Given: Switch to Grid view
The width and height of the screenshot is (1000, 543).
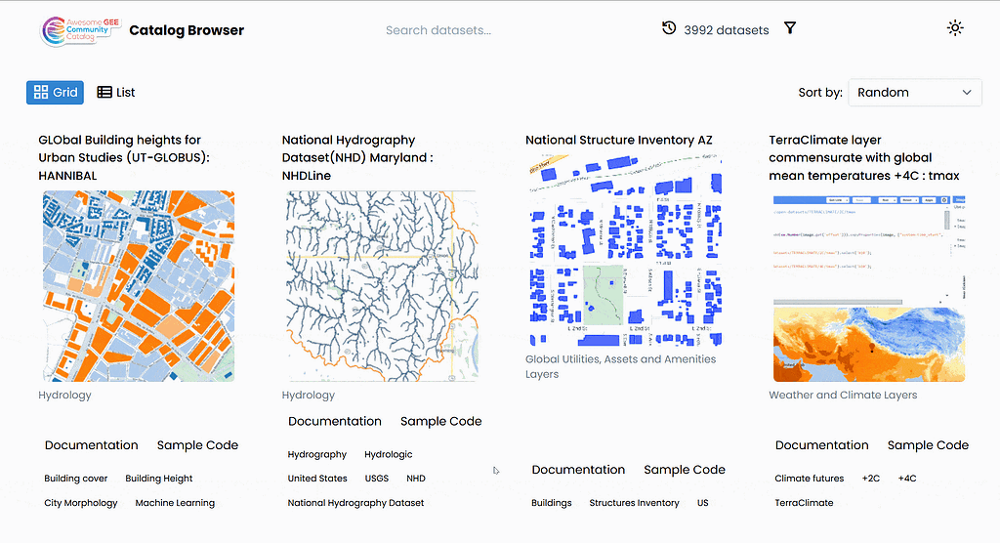Looking at the screenshot, I should 55,93.
